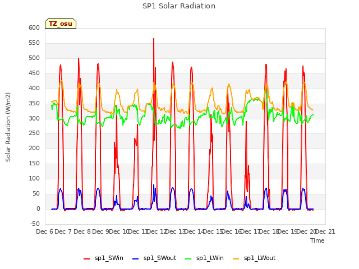
Task: Toggle the sp1_SWout legend label
Action: [x=160, y=258]
